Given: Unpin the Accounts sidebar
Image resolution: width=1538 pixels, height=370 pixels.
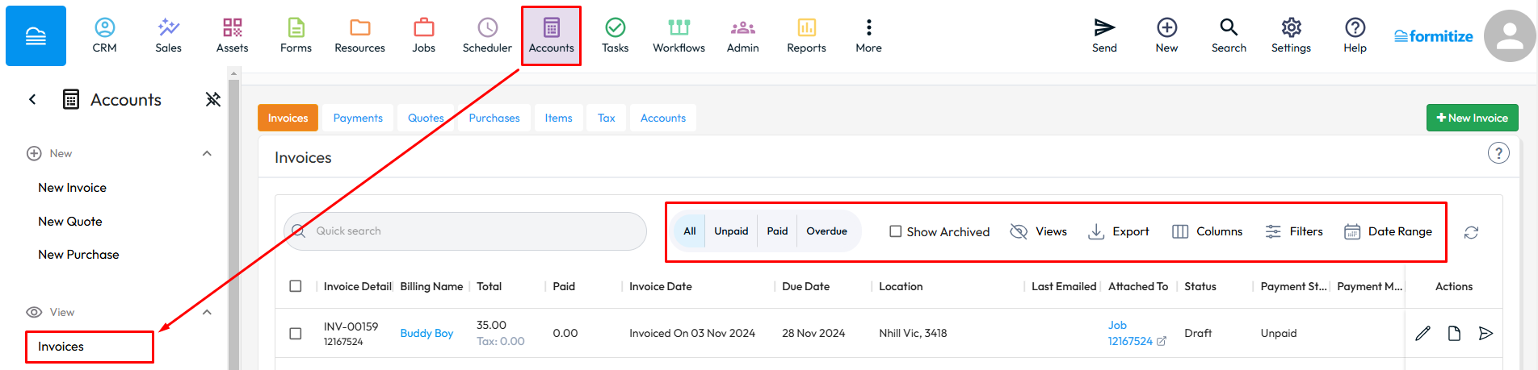Looking at the screenshot, I should tap(212, 99).
